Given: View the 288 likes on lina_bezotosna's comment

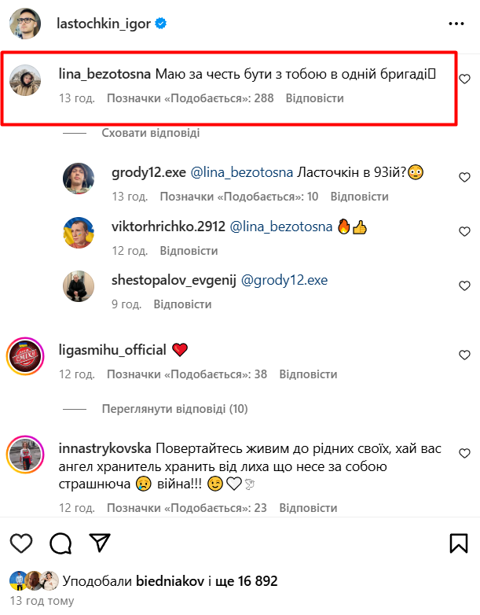Looking at the screenshot, I should 190,98.
